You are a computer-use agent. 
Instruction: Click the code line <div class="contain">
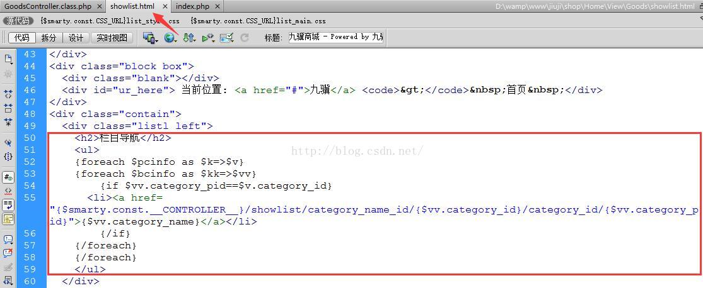(115, 114)
